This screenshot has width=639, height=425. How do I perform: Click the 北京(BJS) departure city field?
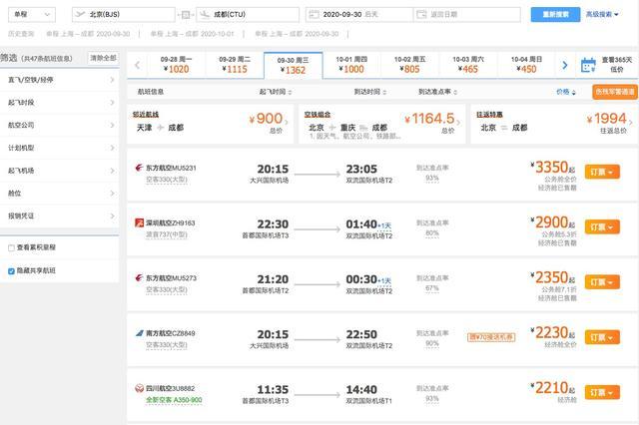(124, 15)
